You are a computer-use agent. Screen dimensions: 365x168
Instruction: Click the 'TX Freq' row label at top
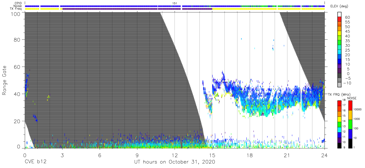[16, 9]
